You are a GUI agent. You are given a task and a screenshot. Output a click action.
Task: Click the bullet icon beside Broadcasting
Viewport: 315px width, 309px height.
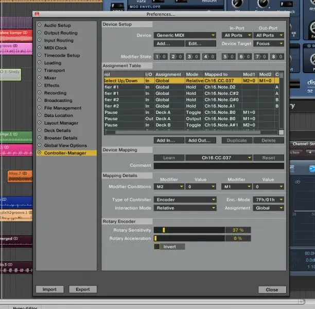pos(39,100)
